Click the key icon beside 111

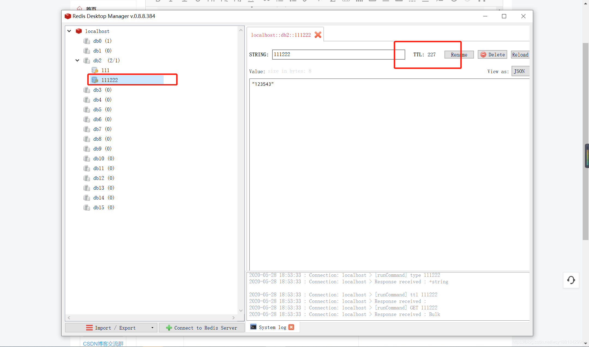point(95,70)
